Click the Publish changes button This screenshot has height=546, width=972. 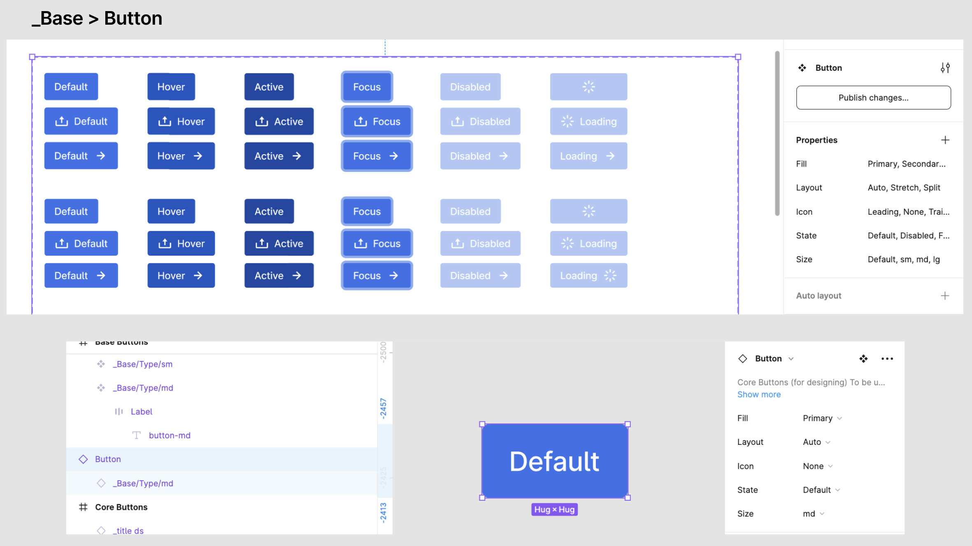873,97
